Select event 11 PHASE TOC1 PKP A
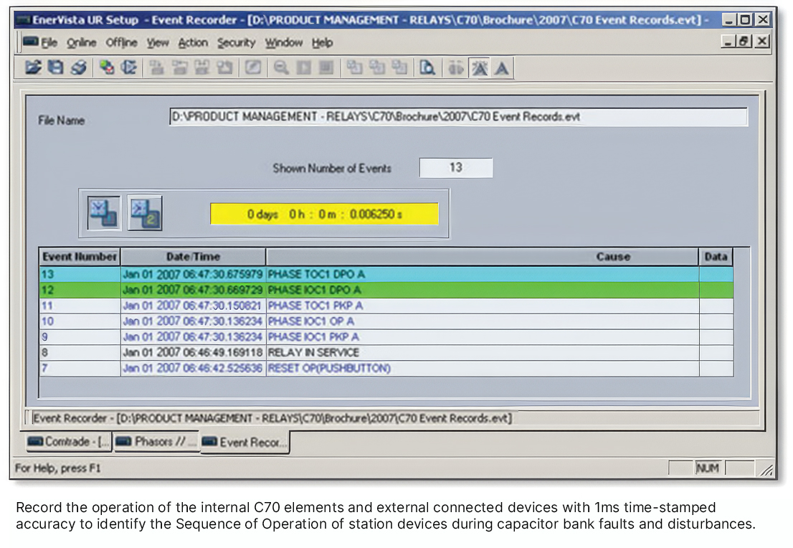Image resolution: width=793 pixels, height=548 pixels. (x=386, y=306)
